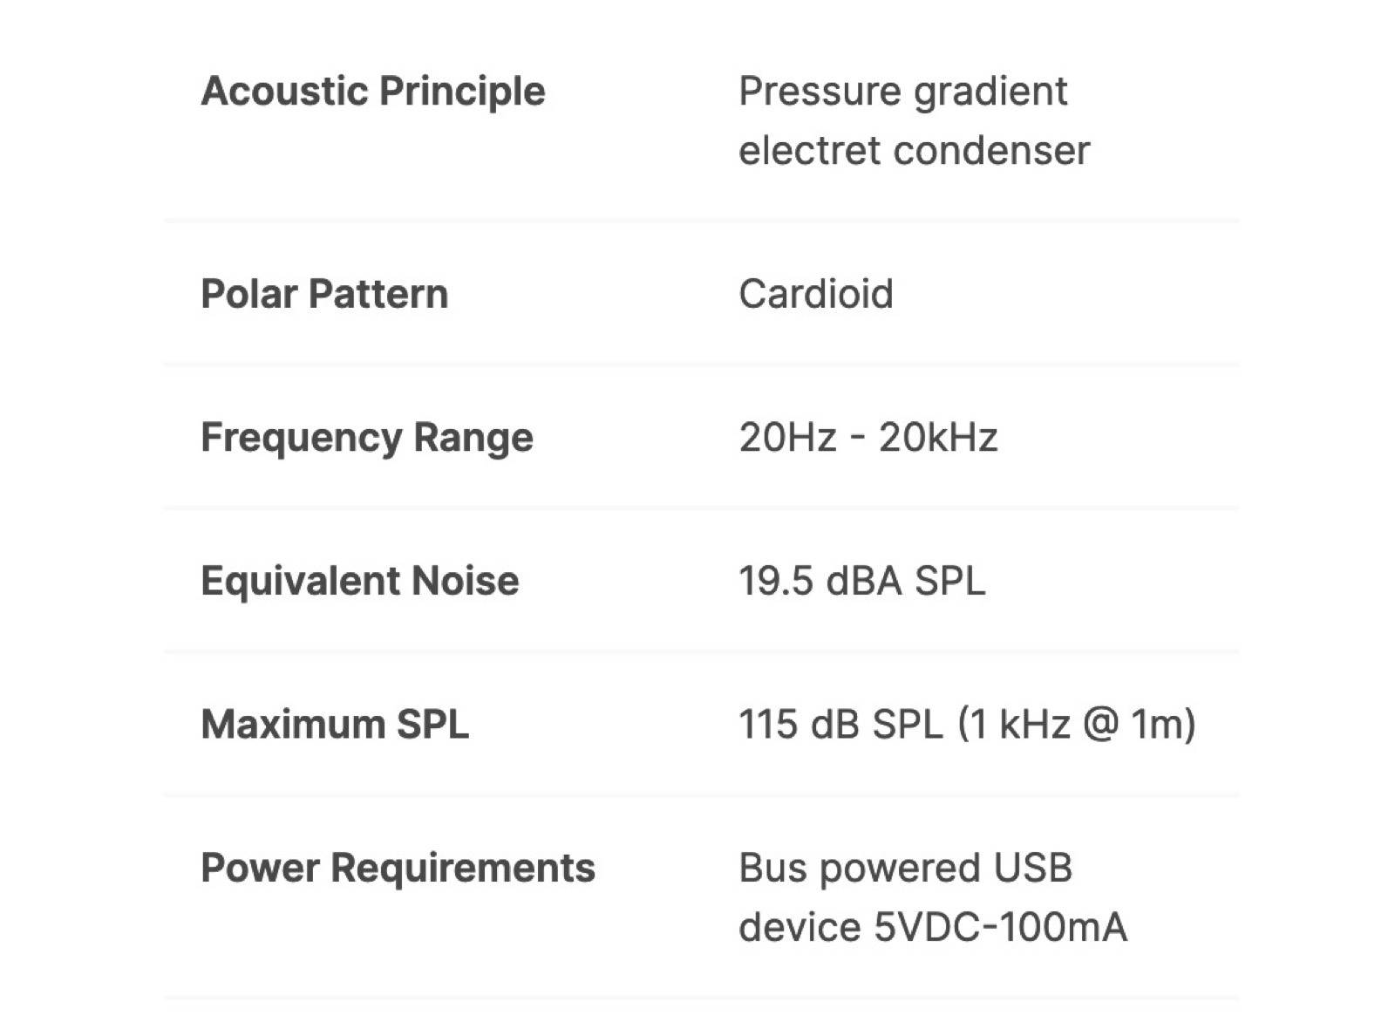Select the Polar Pattern row label
Image resolution: width=1395 pixels, height=1036 pixels.
(x=324, y=294)
